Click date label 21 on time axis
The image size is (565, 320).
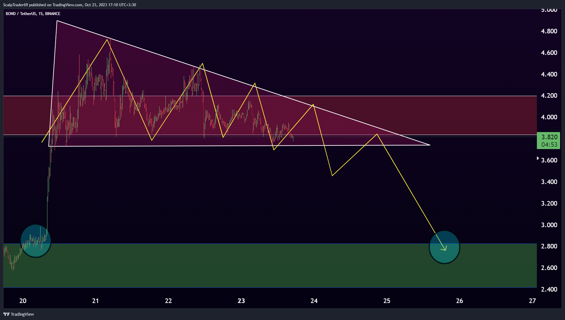(x=95, y=301)
